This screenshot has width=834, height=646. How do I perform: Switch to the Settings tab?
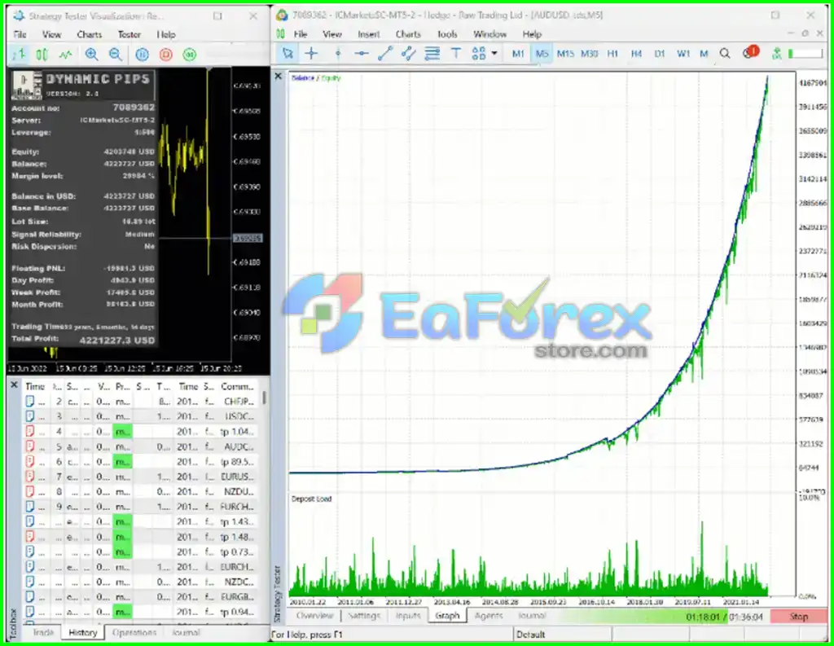coord(364,616)
